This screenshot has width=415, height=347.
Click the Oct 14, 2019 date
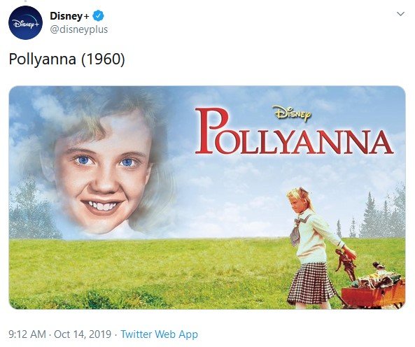coord(83,334)
